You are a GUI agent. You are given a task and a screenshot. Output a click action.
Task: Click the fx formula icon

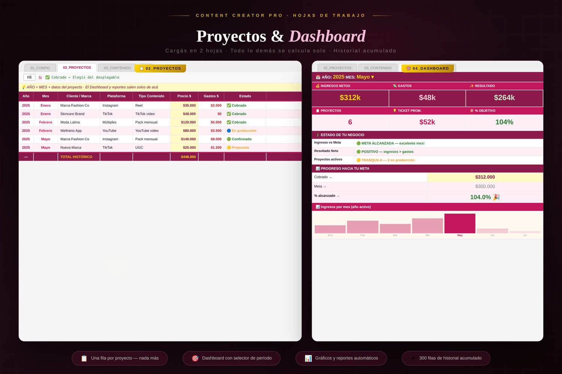pyautogui.click(x=40, y=77)
